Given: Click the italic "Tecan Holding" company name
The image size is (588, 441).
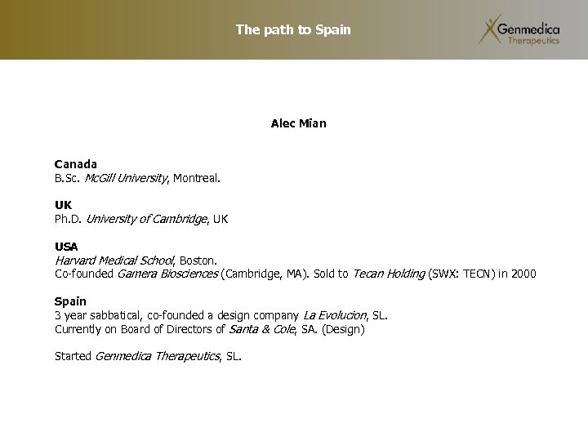Looking at the screenshot, I should (389, 274).
